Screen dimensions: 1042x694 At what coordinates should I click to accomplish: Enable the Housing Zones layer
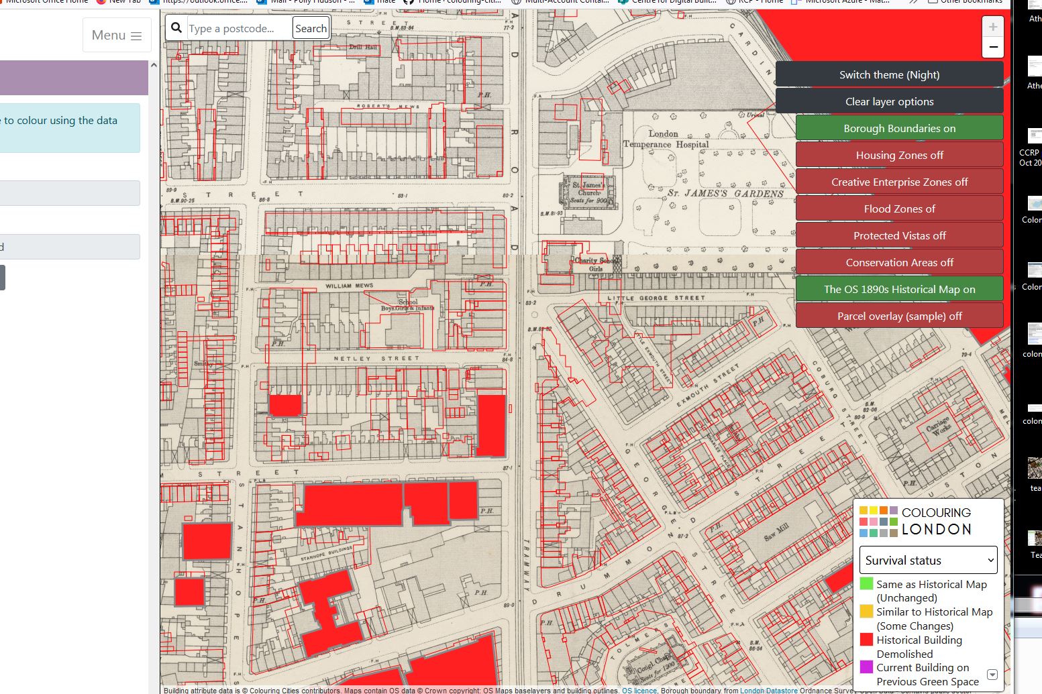pos(898,154)
